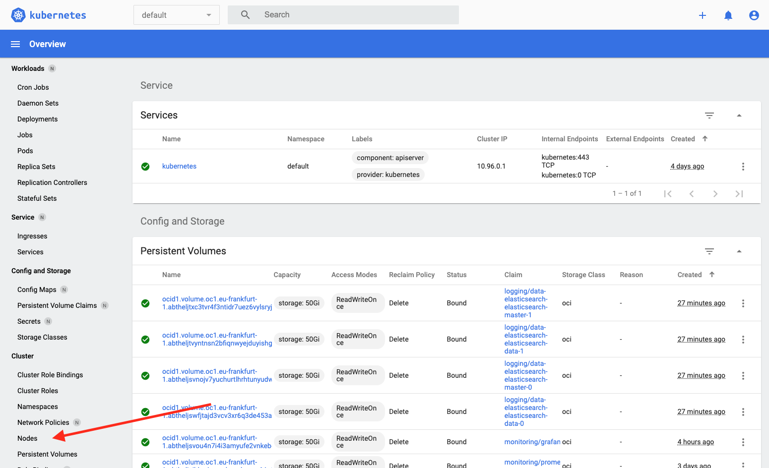The width and height of the screenshot is (769, 468).
Task: Open Daemon Sets in the sidebar
Action: [38, 103]
